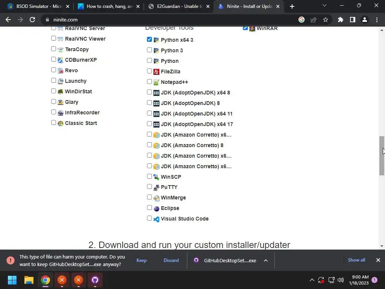Share this page icon

[314, 20]
